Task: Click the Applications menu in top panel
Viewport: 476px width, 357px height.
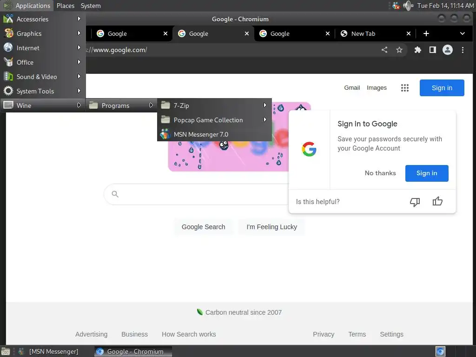Action: (x=27, y=6)
